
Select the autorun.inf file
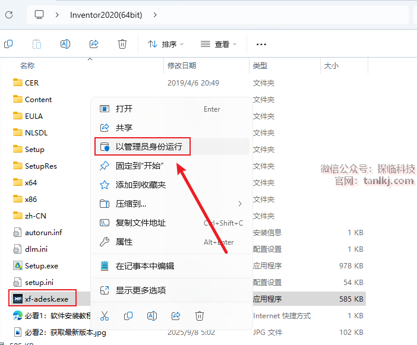coord(37,233)
